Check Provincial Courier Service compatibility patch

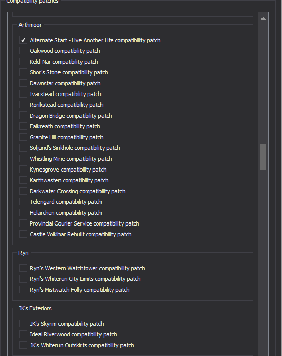click(x=23, y=223)
